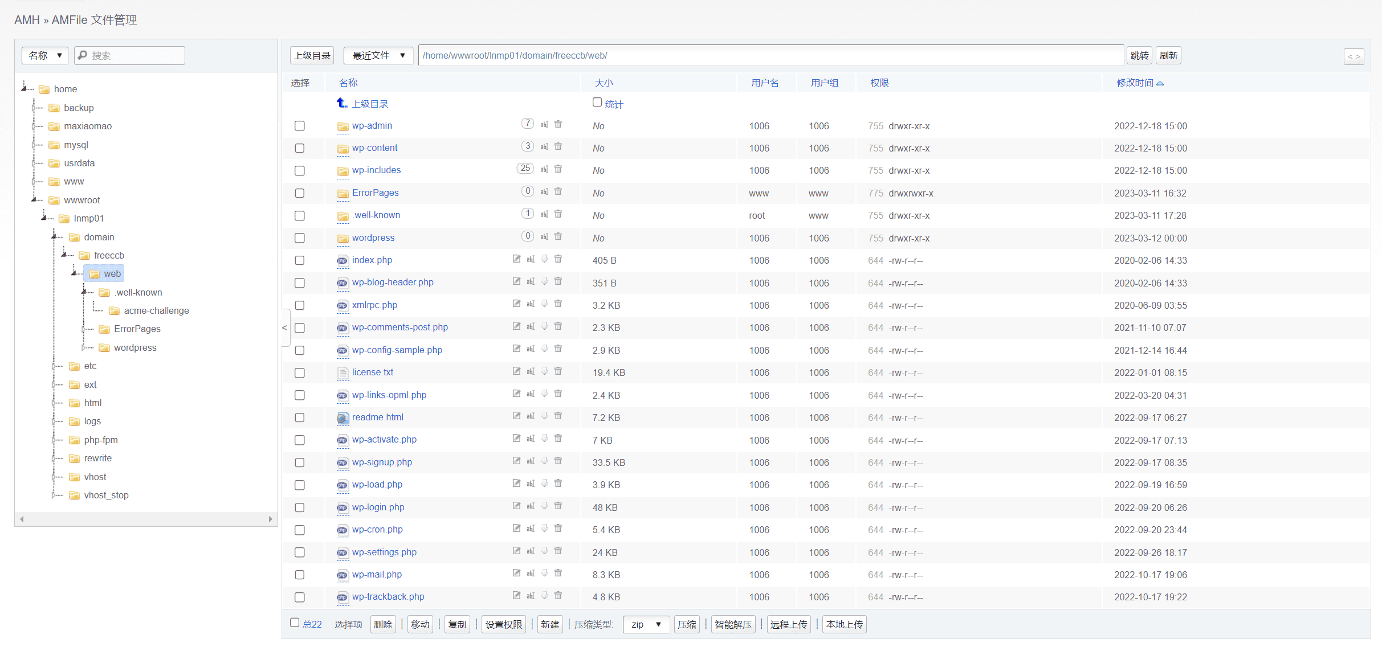Rename the wp-content folder using its rename icon
Screen dimensions: 1382x651
(x=544, y=146)
